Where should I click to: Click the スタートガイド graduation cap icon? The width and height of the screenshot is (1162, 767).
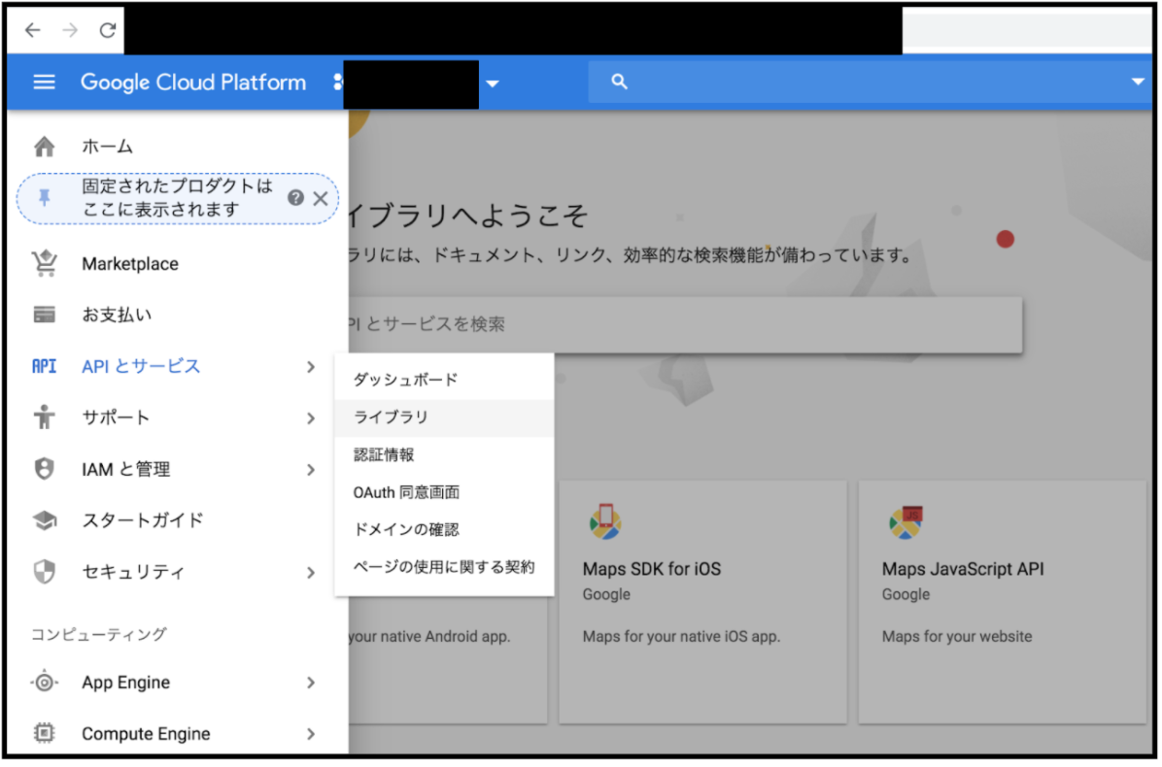click(45, 521)
